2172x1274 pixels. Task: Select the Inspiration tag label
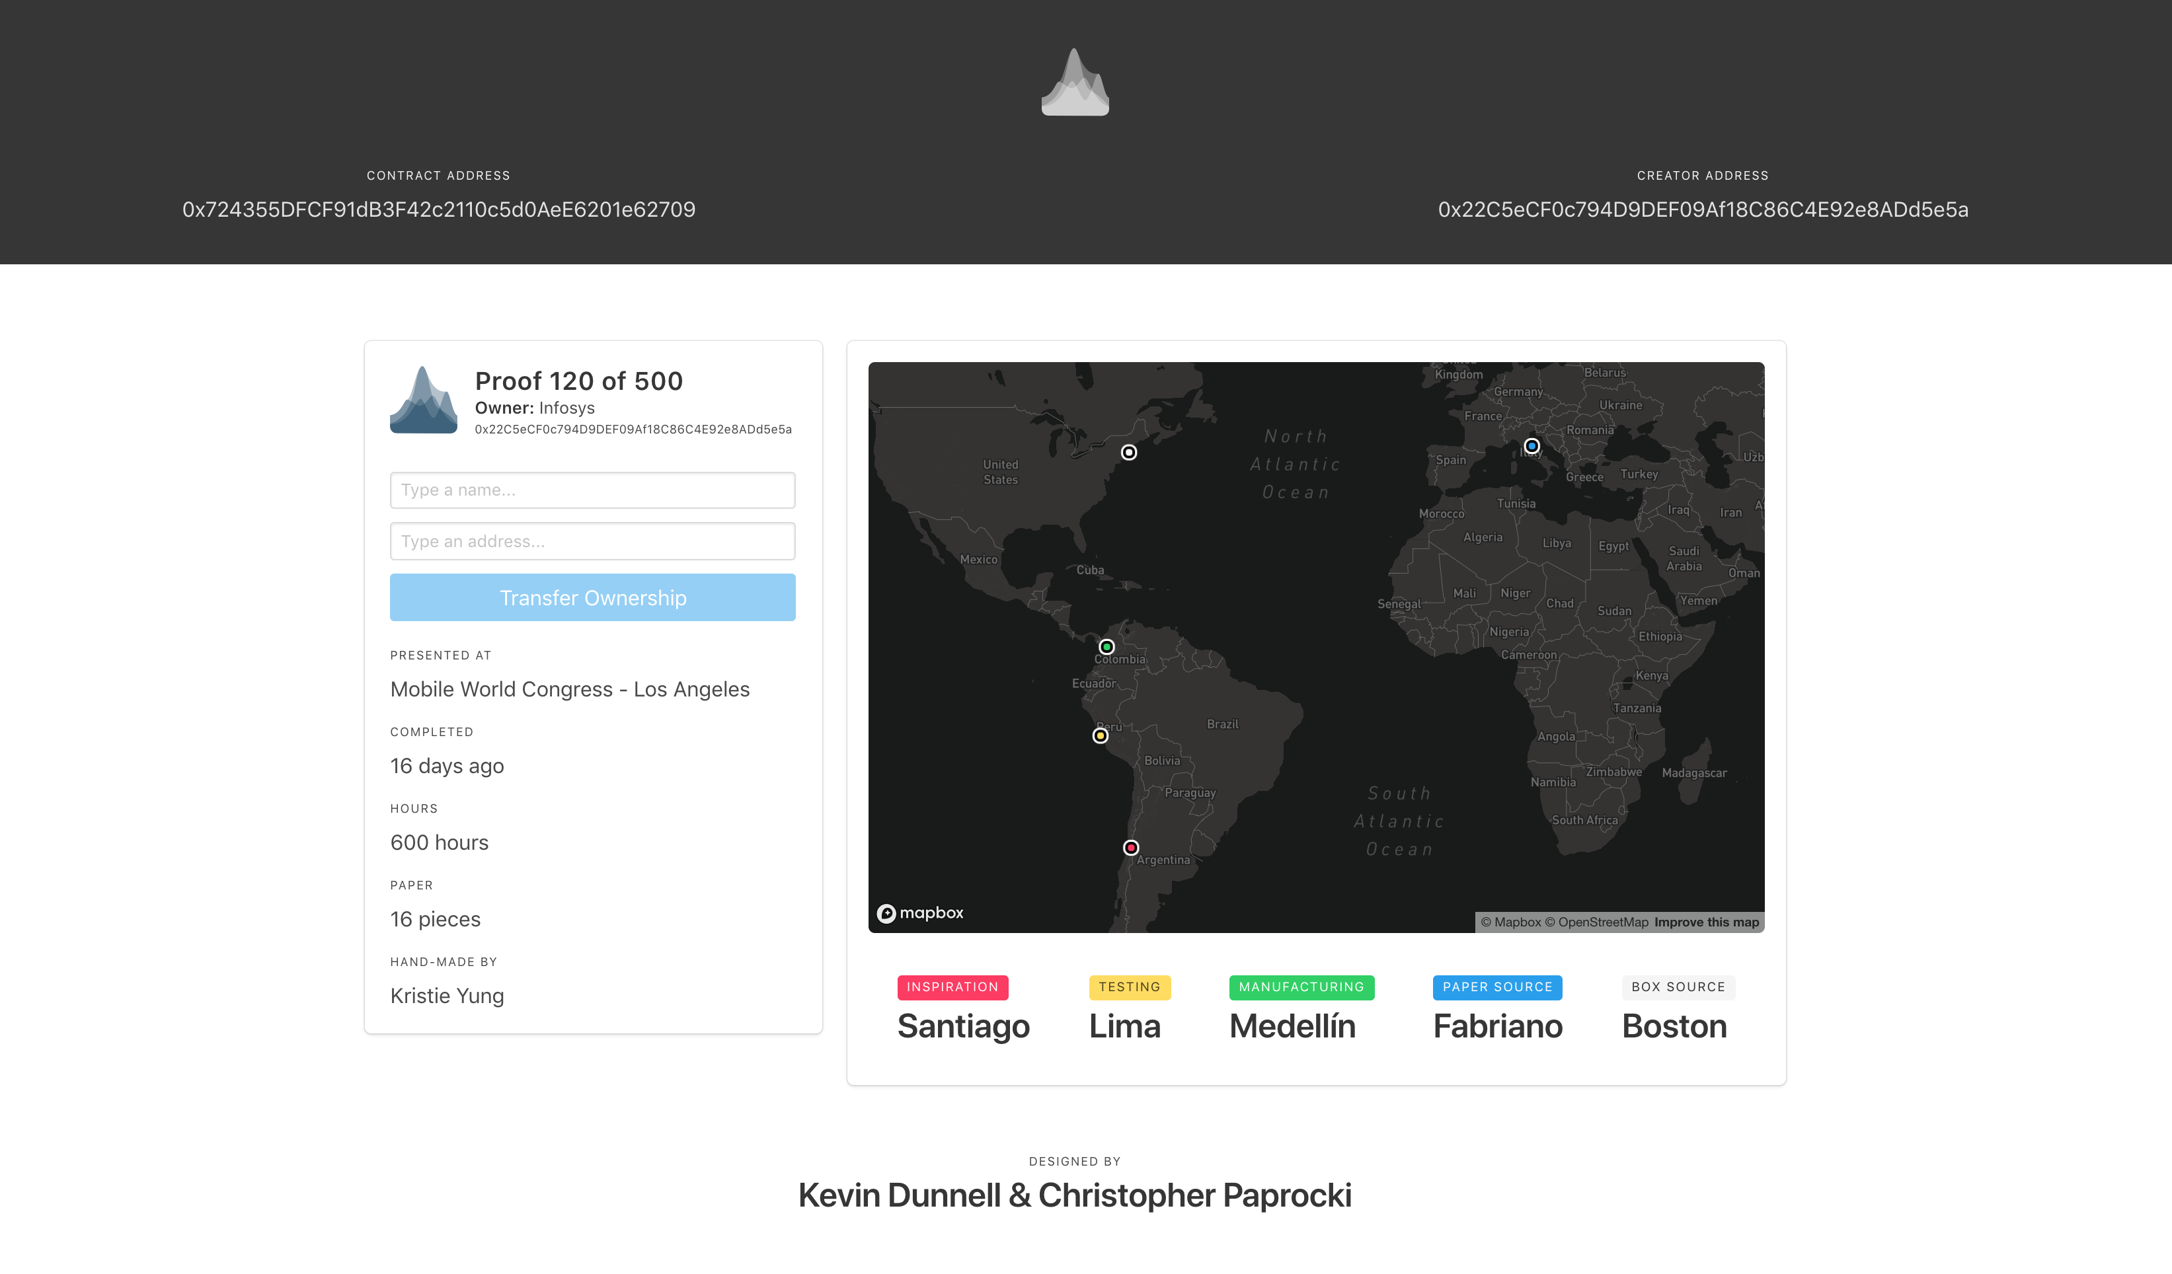click(x=952, y=987)
